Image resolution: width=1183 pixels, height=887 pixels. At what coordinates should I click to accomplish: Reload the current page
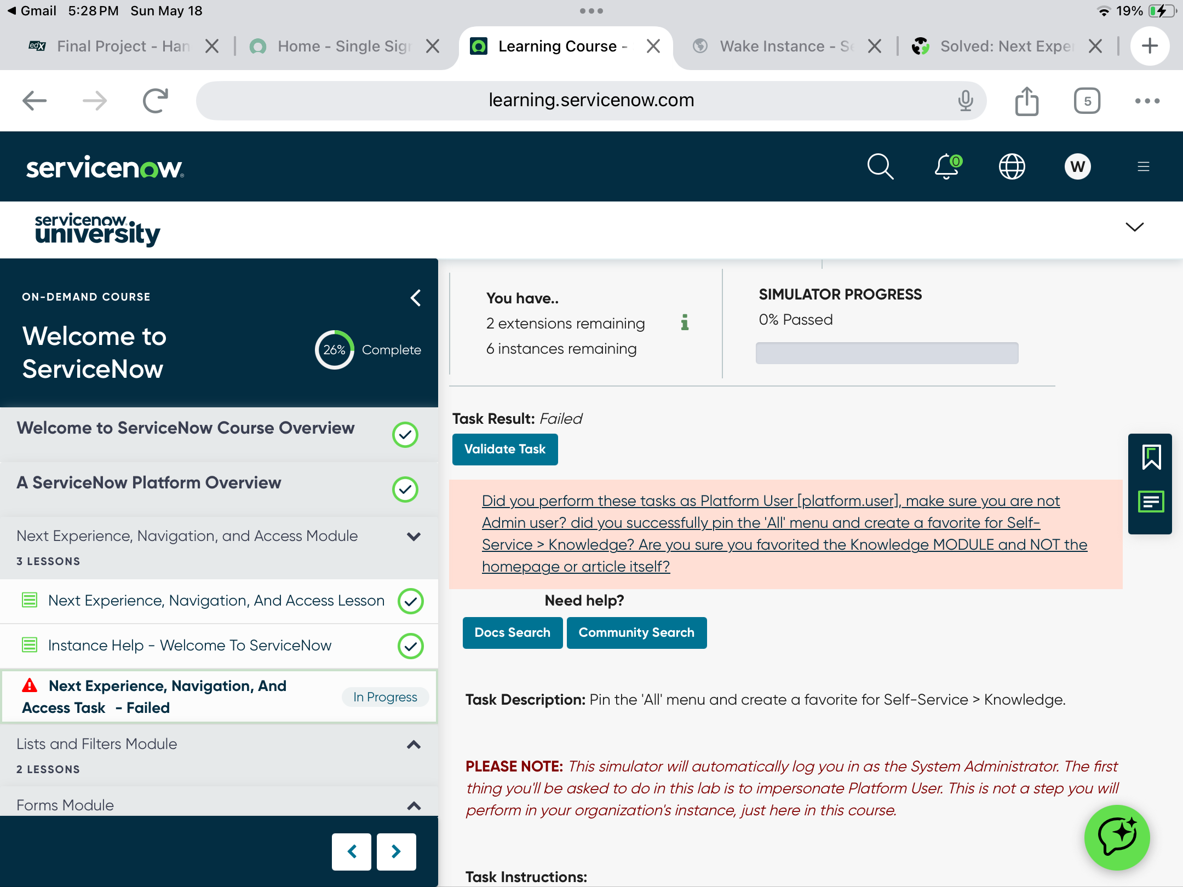156,101
